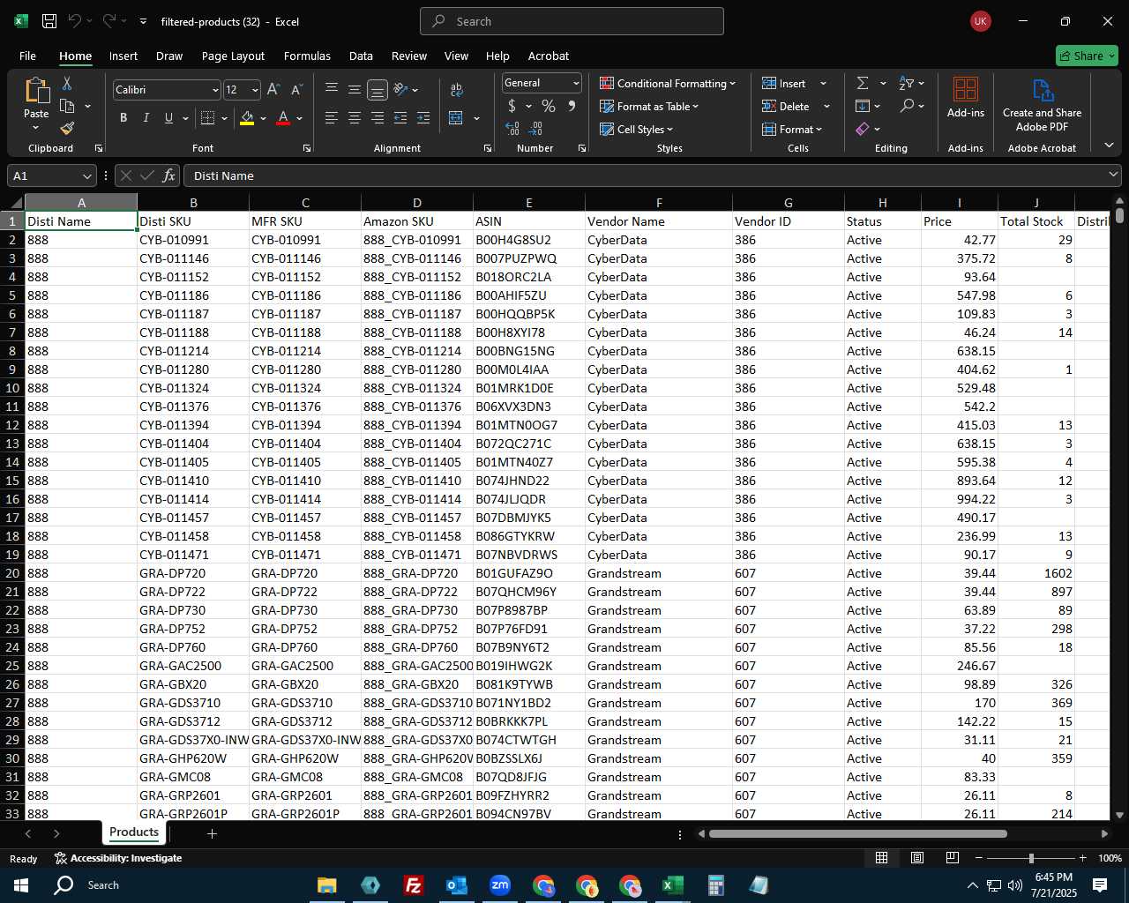Switch to Page Layout view in status bar
Image resolution: width=1129 pixels, height=903 pixels.
pyautogui.click(x=917, y=858)
